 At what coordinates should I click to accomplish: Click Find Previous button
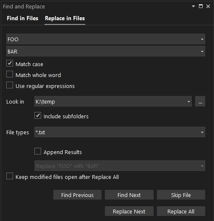click(78, 195)
